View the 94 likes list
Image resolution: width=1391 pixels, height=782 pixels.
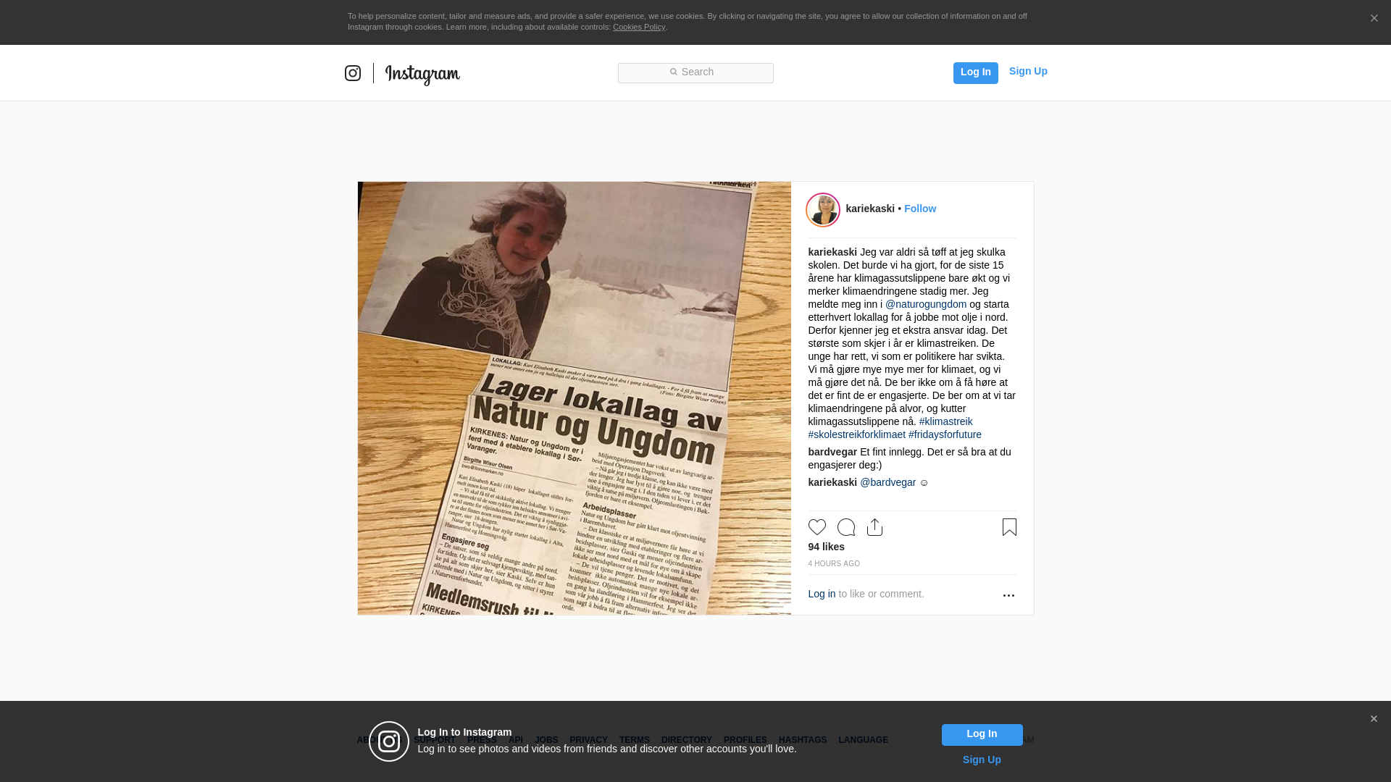[827, 547]
